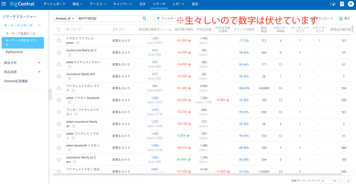Click the ダウンロード button
The height and width of the screenshot is (184, 356).
[x=321, y=18]
